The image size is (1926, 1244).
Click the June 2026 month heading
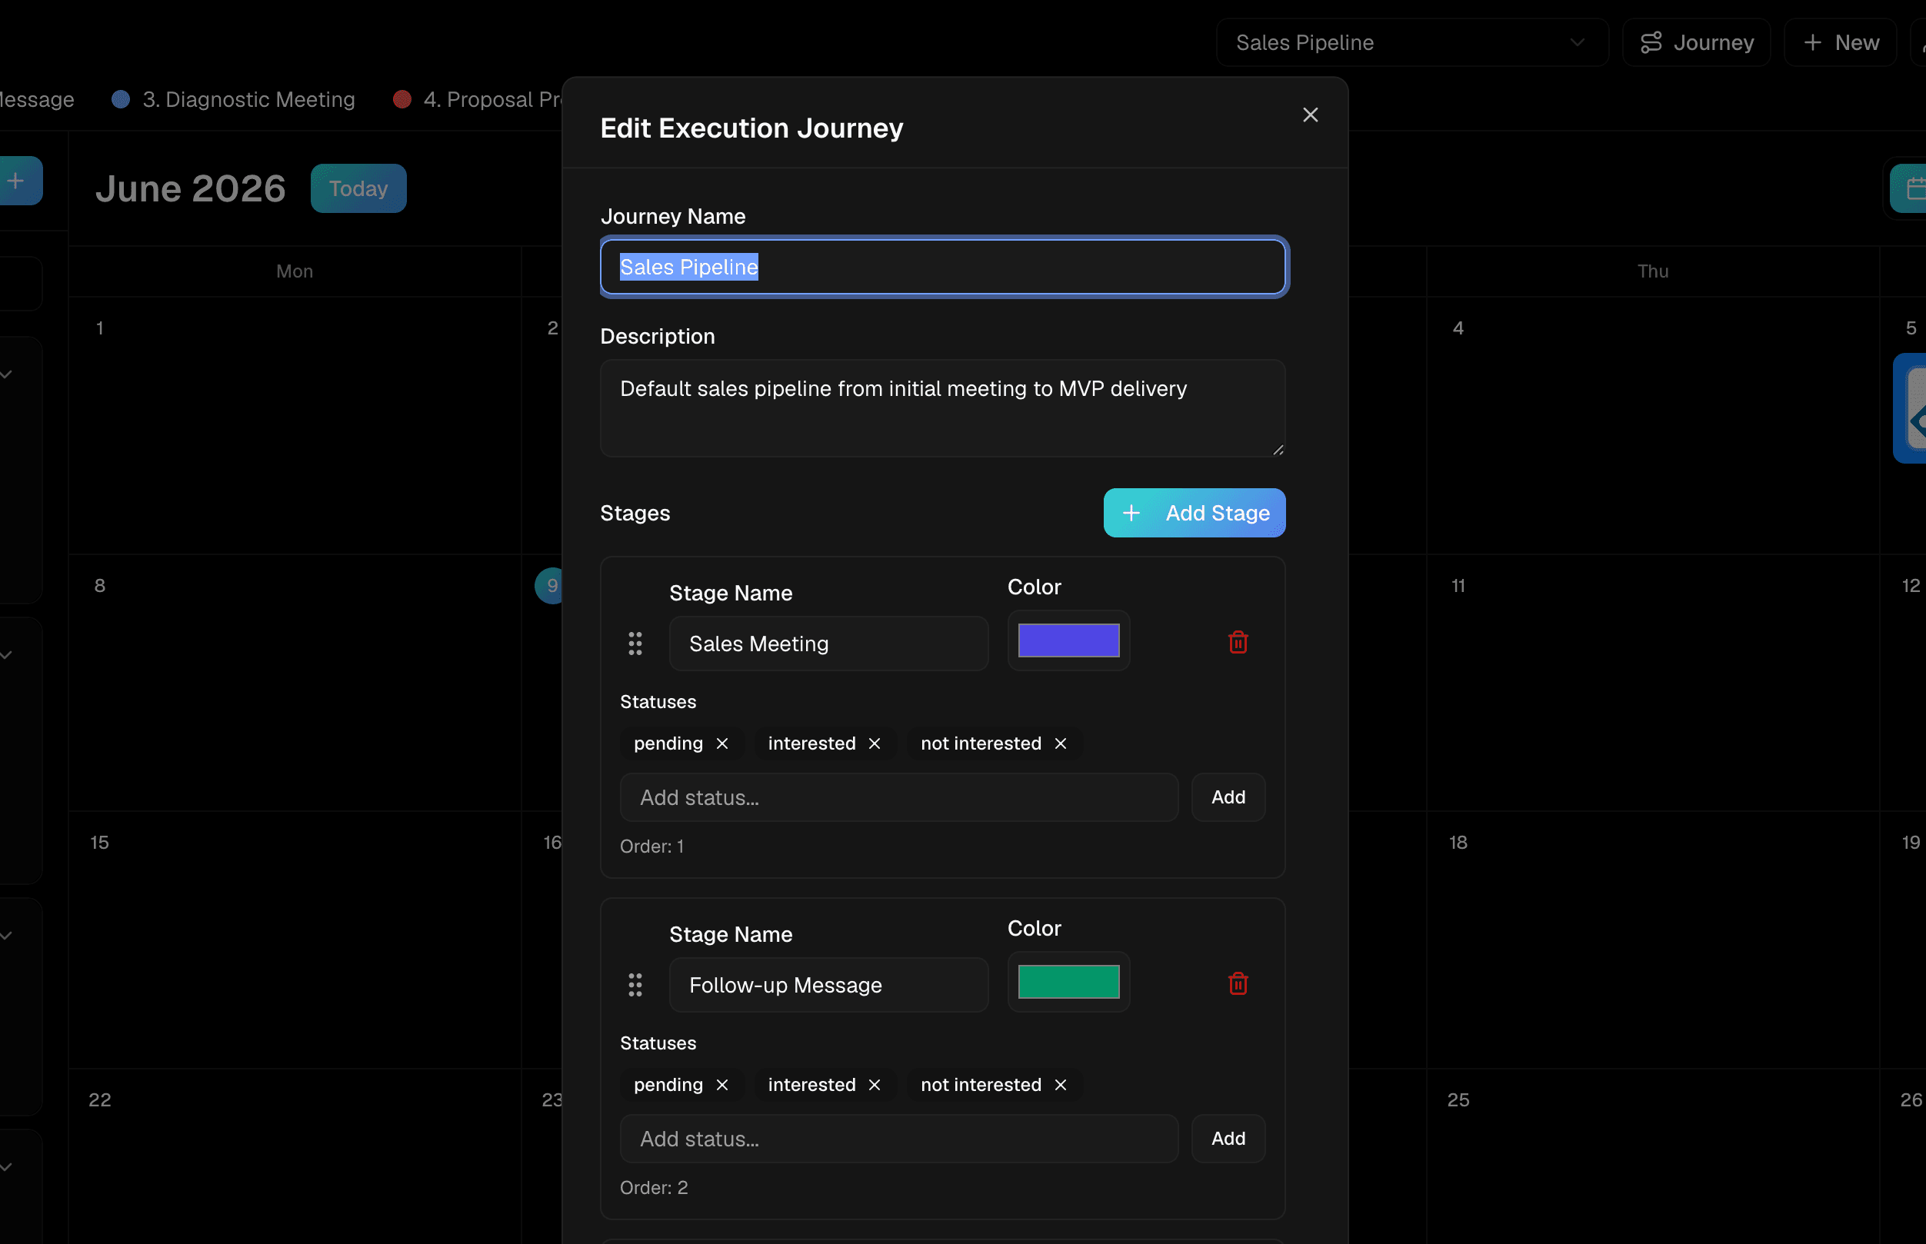coord(191,188)
